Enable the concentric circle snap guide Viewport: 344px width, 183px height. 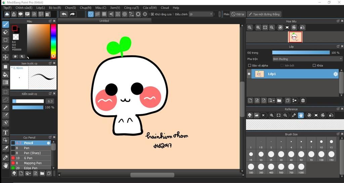coord(125,14)
